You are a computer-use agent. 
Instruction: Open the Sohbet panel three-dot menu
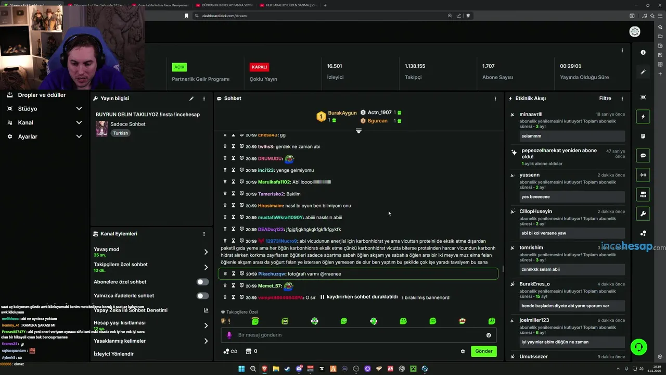pos(495,98)
